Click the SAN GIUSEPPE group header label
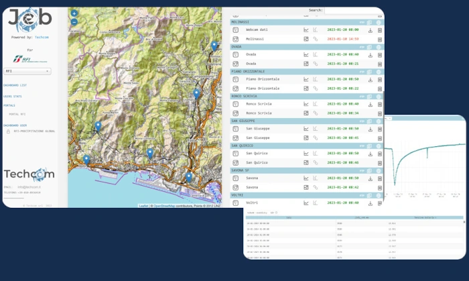 (243, 121)
